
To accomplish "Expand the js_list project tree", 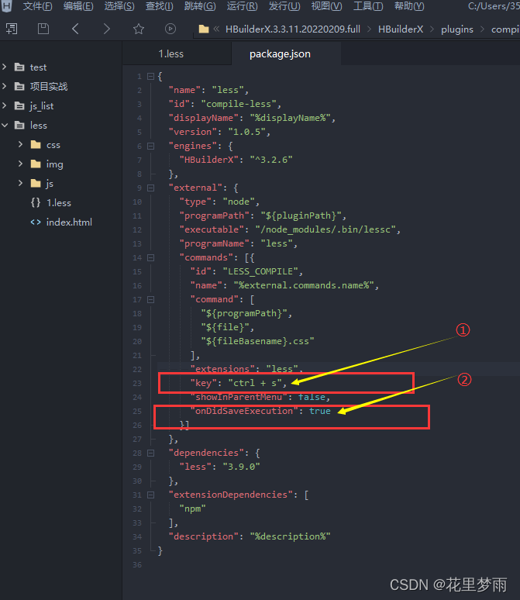I will pos(4,105).
